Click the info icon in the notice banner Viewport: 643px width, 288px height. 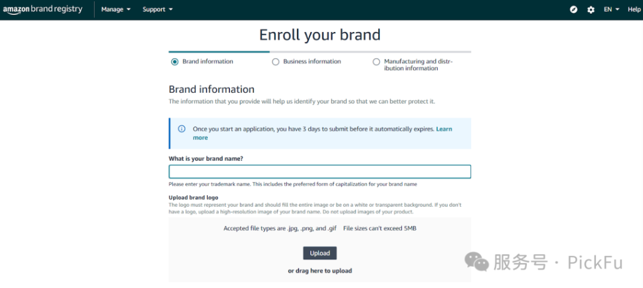click(182, 129)
